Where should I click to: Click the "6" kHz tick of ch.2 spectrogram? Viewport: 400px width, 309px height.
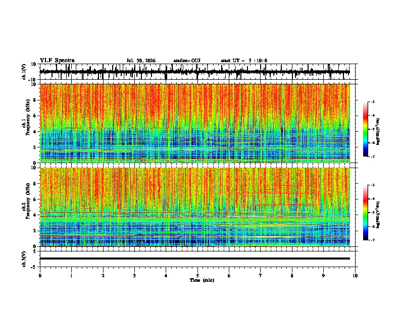tap(35, 199)
